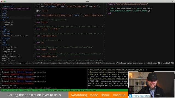Click the Twitter bird icon
This screenshot has height=98, width=175.
click(130, 96)
